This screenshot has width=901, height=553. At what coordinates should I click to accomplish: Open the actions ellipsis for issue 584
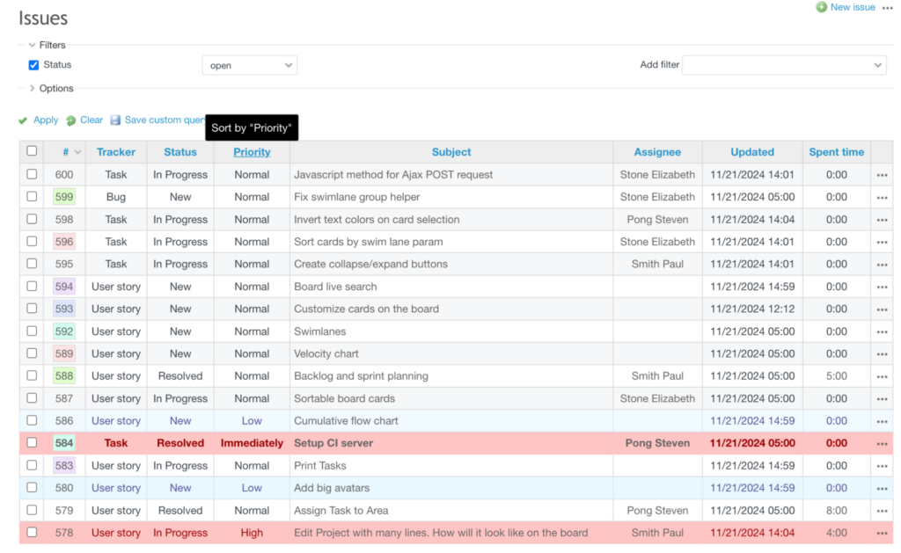pyautogui.click(x=881, y=442)
